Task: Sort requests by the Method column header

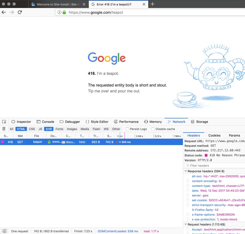Action: [20, 136]
